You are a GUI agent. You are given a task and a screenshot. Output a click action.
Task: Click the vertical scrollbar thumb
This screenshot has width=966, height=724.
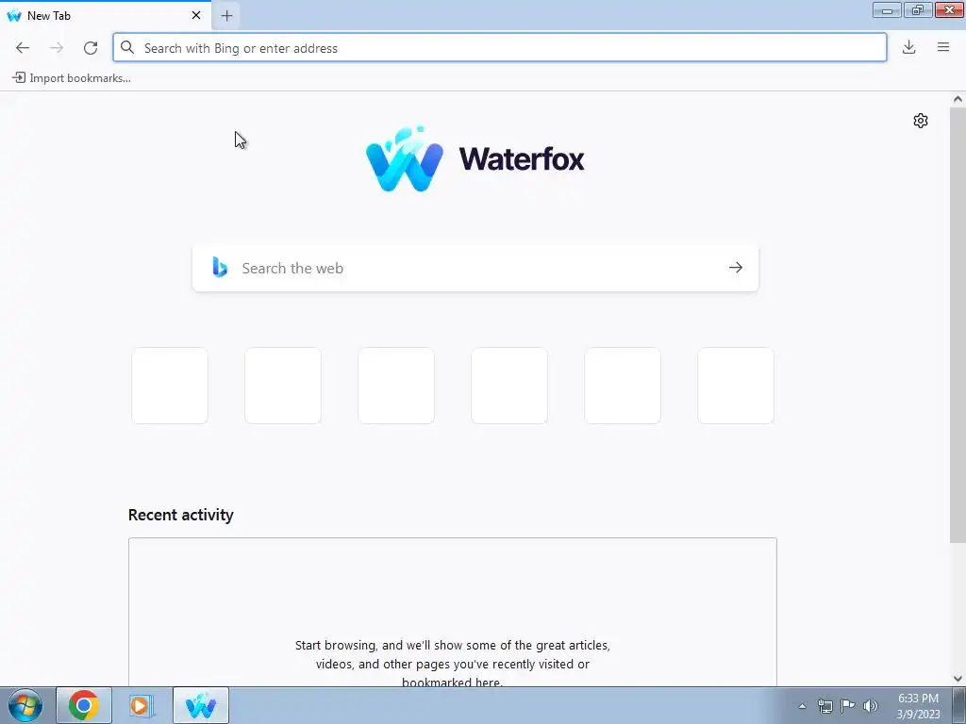(x=958, y=325)
